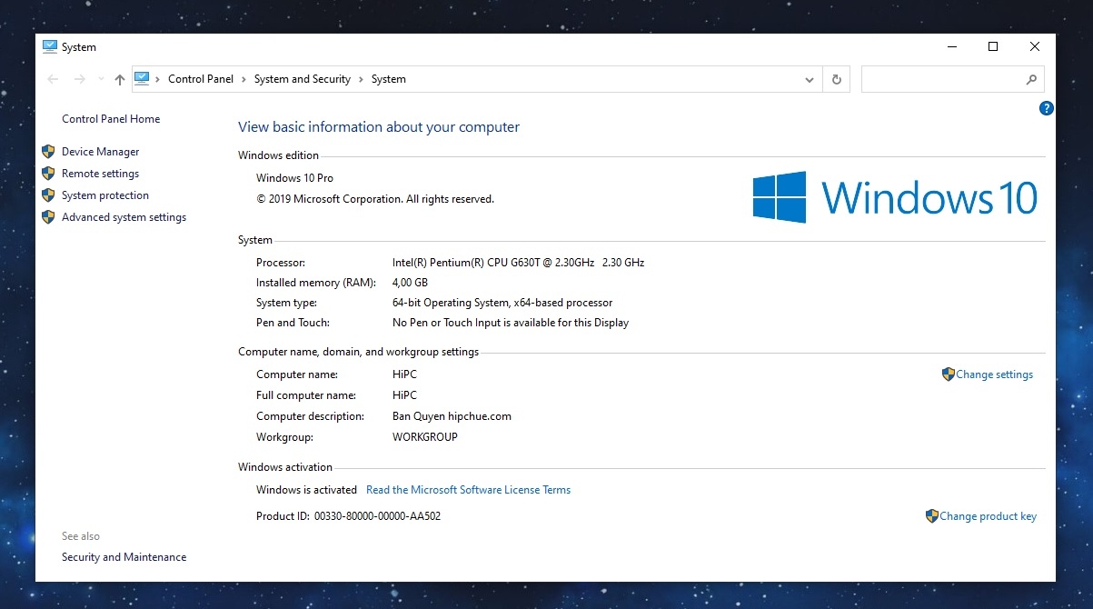Click "Windows is activated" text
This screenshot has width=1093, height=609.
(x=306, y=490)
